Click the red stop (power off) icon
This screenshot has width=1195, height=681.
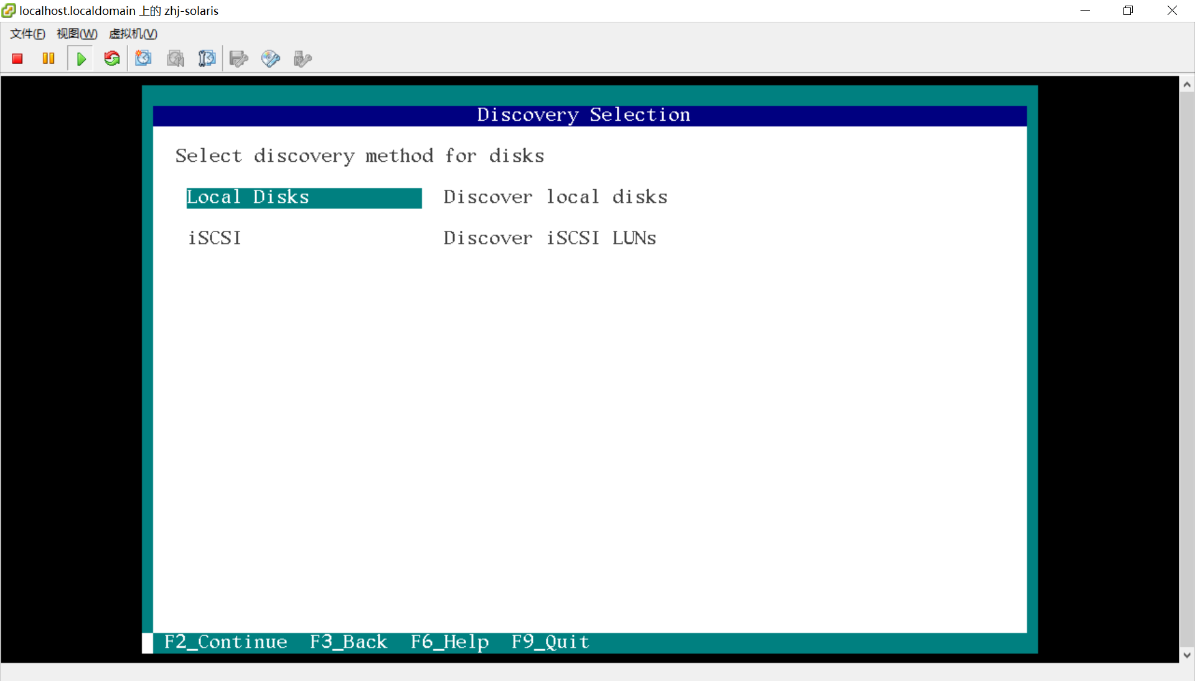coord(17,59)
